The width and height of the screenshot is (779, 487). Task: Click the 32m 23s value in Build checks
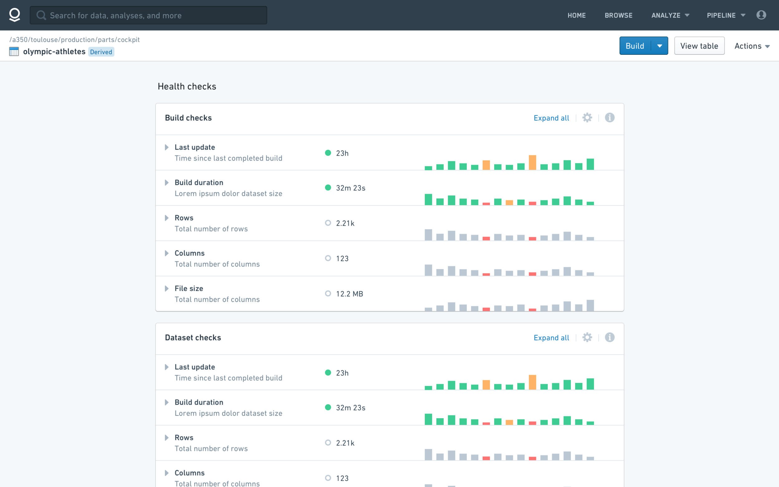click(x=350, y=188)
